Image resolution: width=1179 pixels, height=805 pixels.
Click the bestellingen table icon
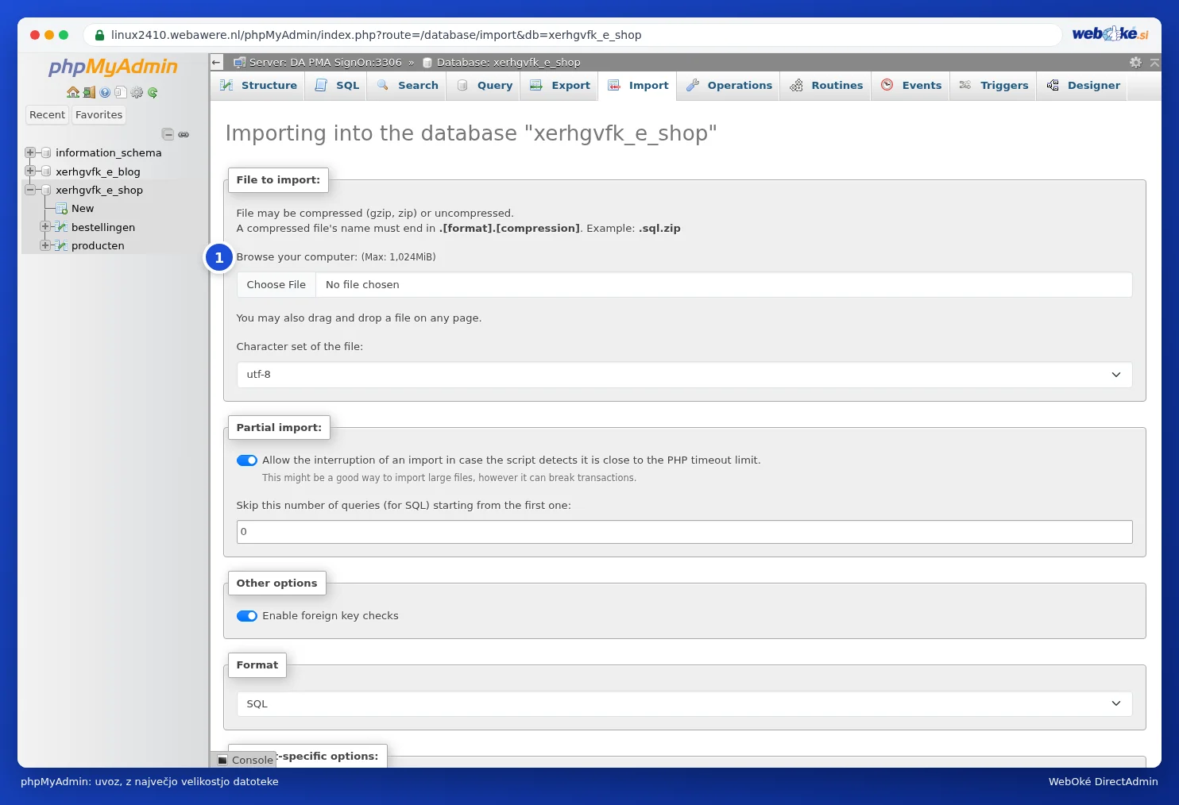61,227
